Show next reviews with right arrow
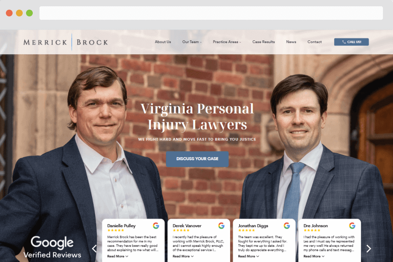 tap(369, 249)
